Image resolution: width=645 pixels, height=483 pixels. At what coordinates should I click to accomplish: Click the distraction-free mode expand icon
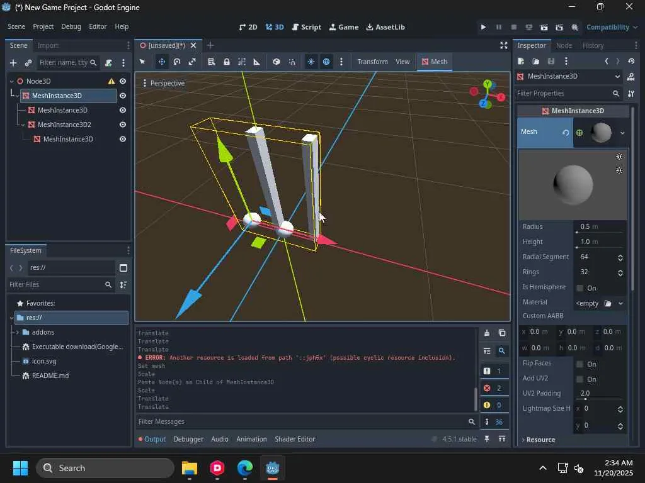pyautogui.click(x=503, y=45)
